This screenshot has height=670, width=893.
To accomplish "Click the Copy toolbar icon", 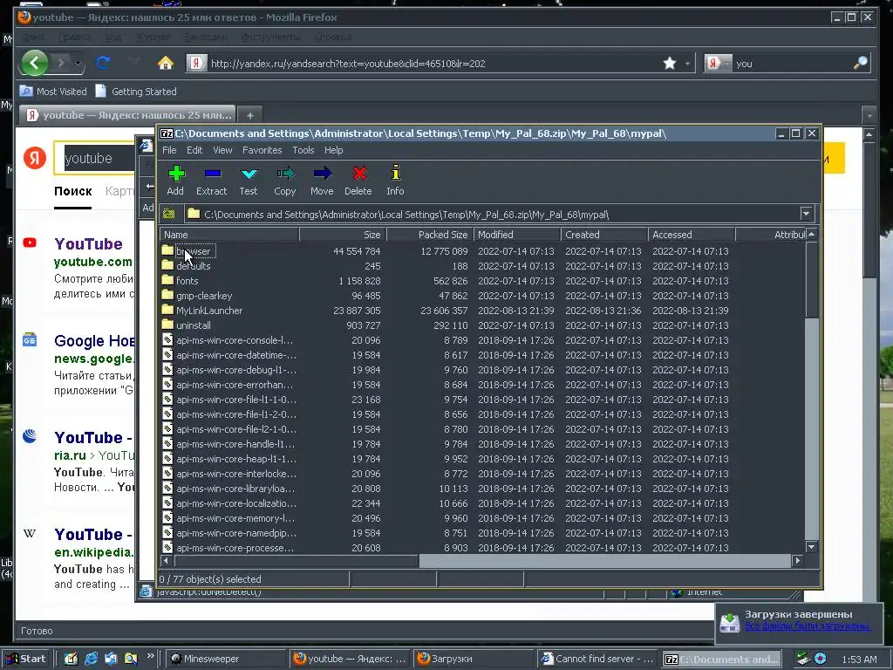I will [285, 174].
